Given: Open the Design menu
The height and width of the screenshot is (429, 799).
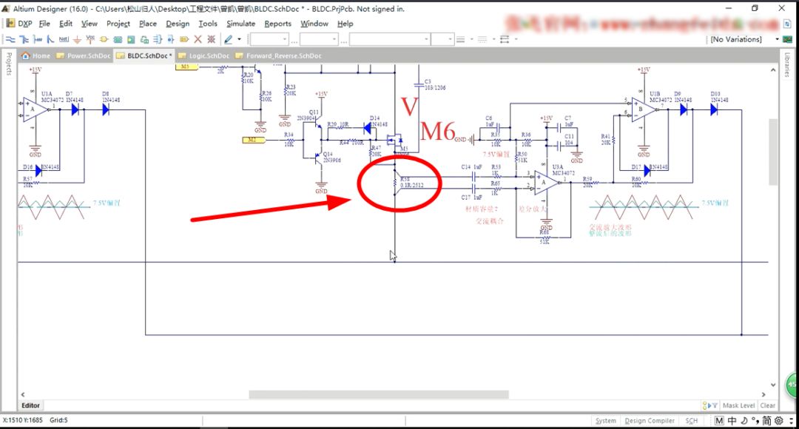Looking at the screenshot, I should pos(178,24).
